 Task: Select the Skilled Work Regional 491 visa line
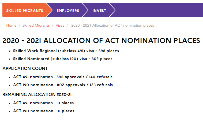(66, 51)
